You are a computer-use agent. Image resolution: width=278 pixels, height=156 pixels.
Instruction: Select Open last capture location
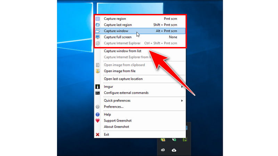(123, 79)
